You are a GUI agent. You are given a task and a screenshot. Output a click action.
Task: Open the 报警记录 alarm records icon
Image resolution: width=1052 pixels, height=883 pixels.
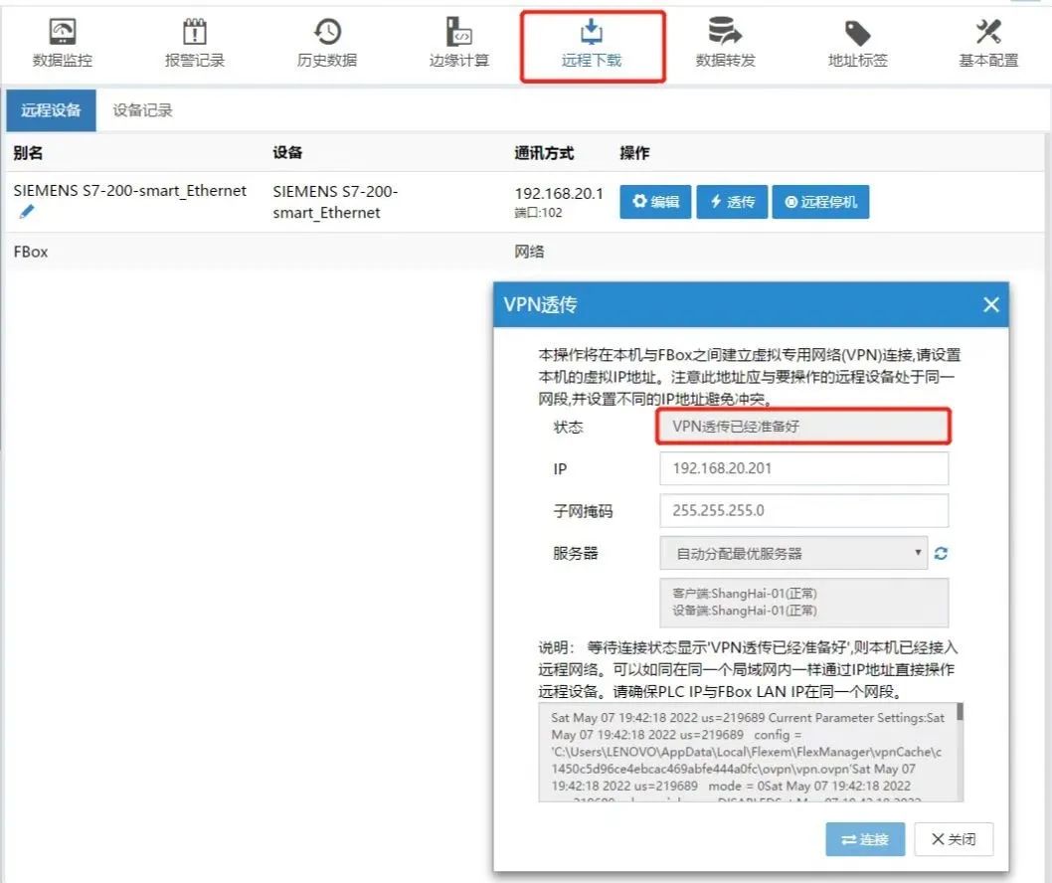coord(194,44)
